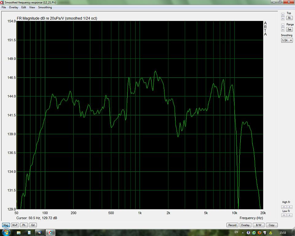Click the ARTA app icon in title bar
The width and height of the screenshot is (295, 236).
coord(2,2)
